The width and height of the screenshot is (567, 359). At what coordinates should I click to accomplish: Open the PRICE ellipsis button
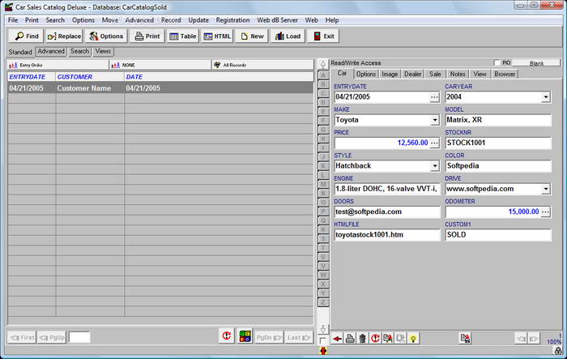(x=434, y=143)
